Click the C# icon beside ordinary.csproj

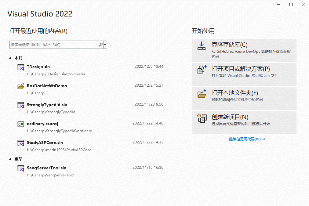tap(20, 124)
